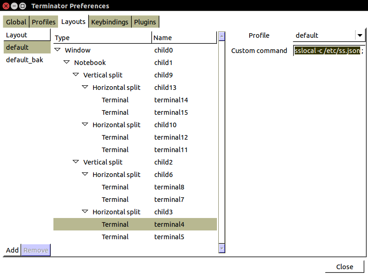Select the terminal11 row
Viewport: 368px width, 277px height.
135,150
